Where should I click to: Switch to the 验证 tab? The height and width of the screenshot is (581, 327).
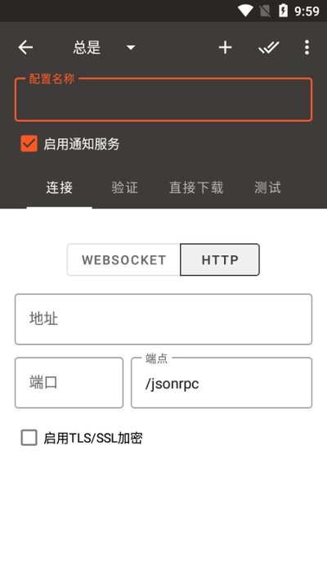tap(124, 187)
